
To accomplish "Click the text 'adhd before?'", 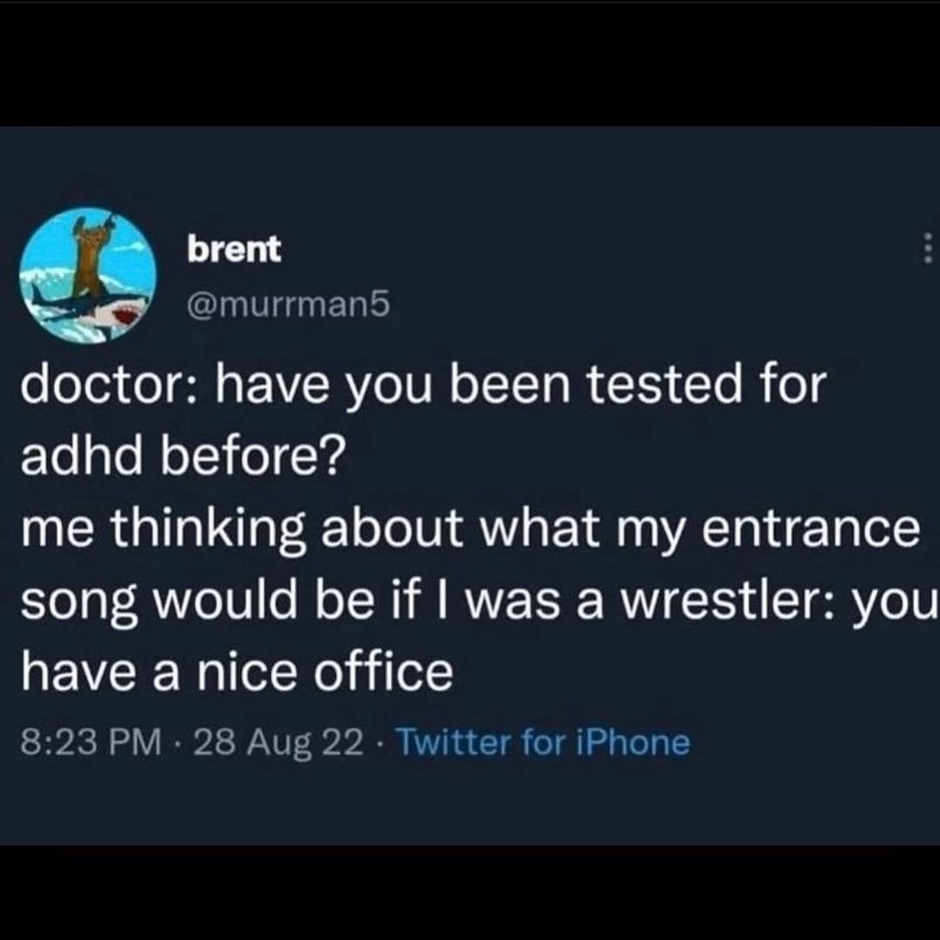I will click(x=182, y=454).
